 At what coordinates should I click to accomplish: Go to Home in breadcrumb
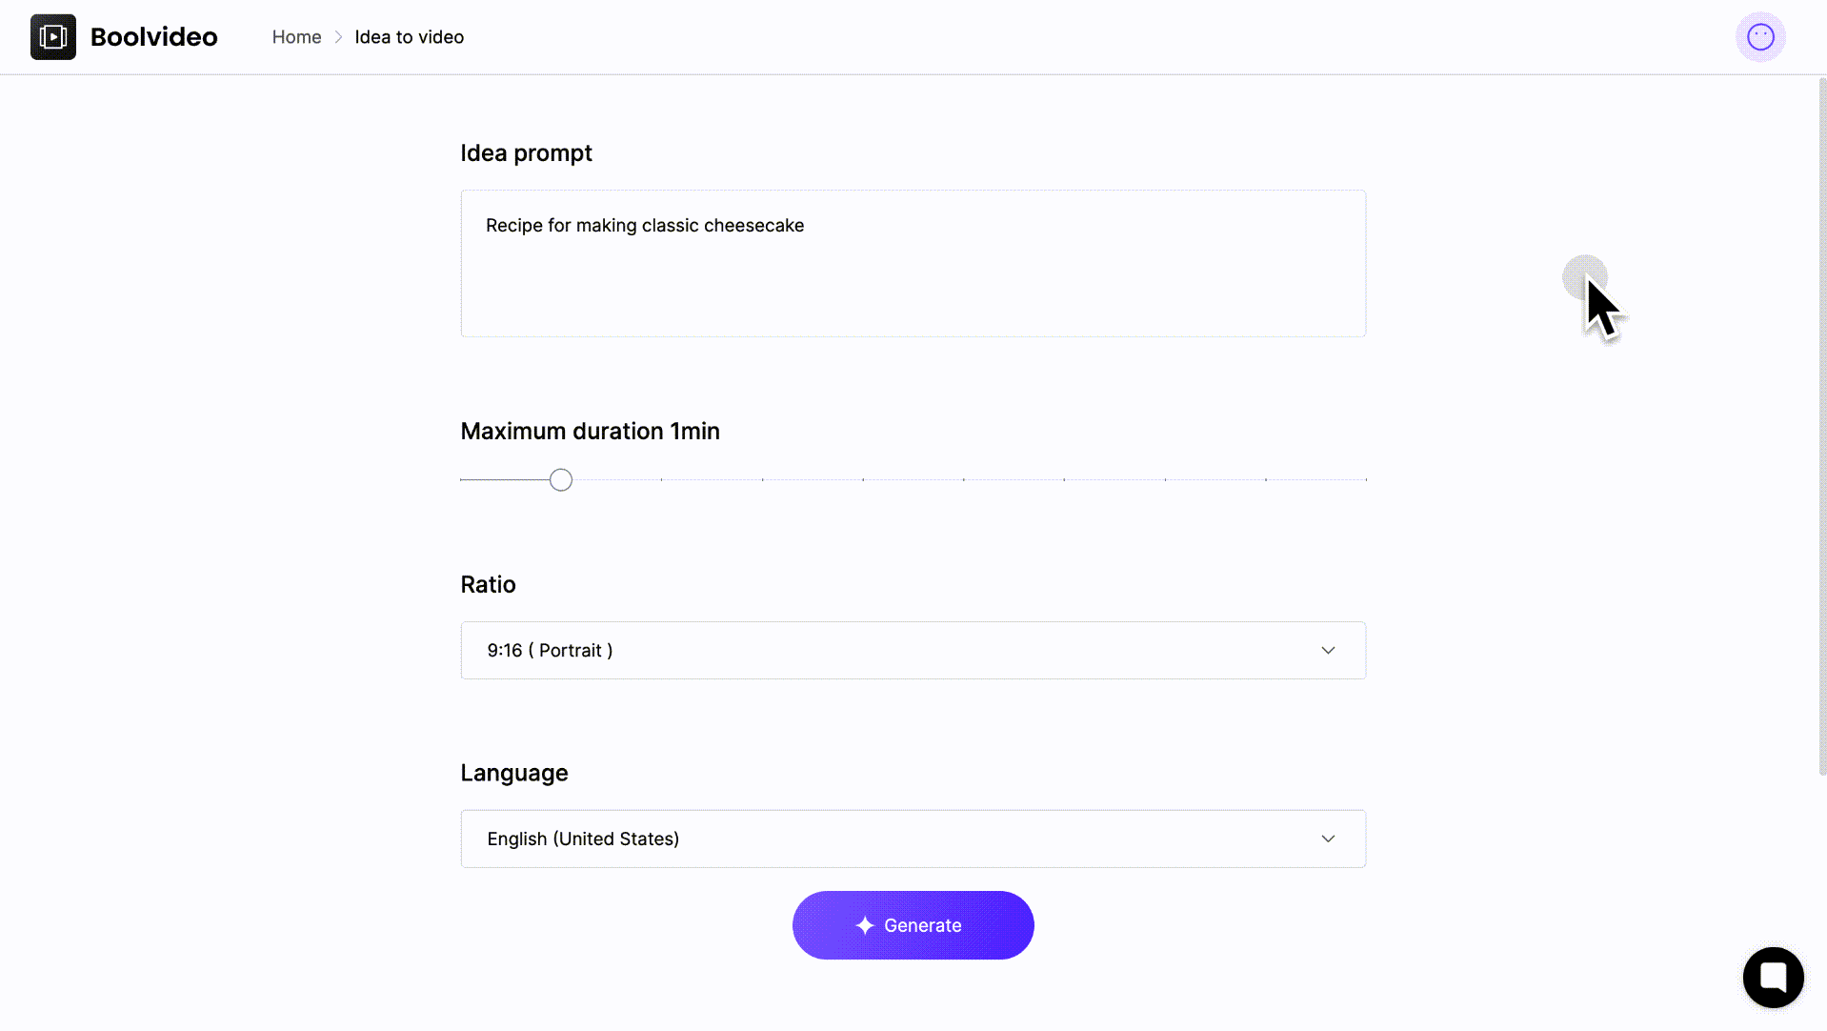click(296, 37)
